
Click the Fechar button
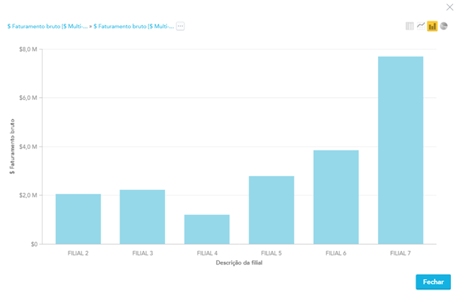point(434,282)
